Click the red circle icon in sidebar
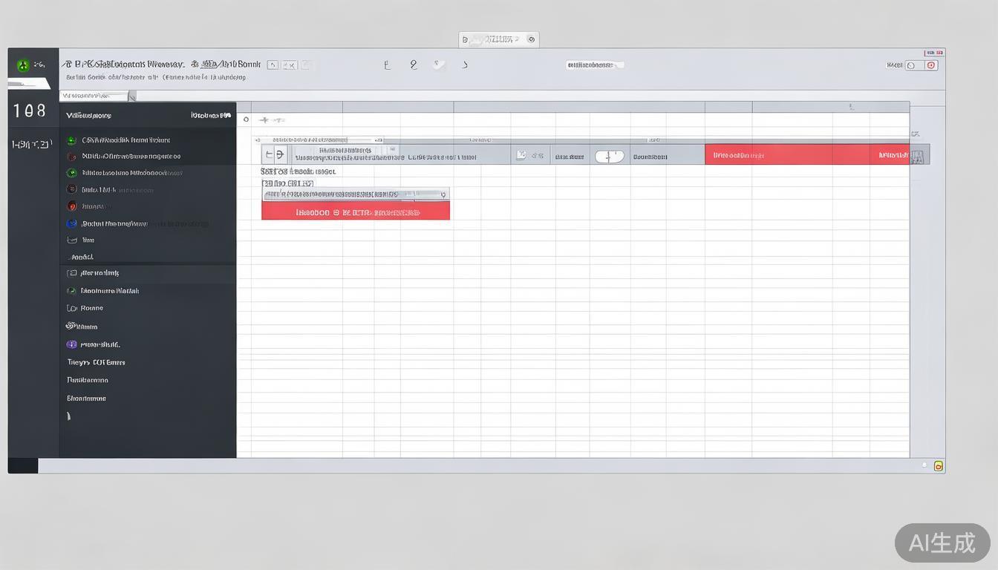Screen dimensions: 998x570 pyautogui.click(x=71, y=206)
